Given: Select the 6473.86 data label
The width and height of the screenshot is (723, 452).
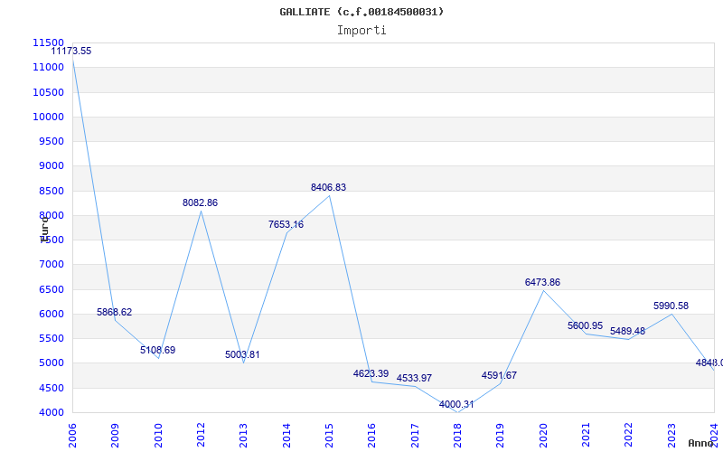Looking at the screenshot, I should pyautogui.click(x=543, y=282).
